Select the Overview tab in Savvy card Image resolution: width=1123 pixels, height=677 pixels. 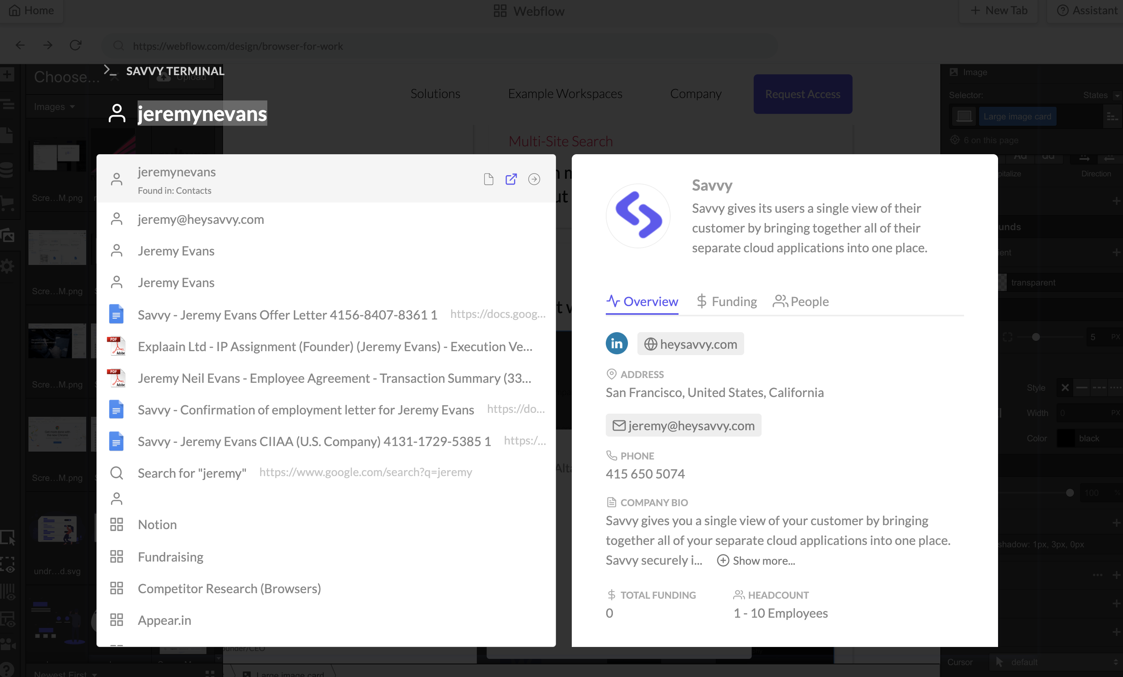[x=642, y=301]
